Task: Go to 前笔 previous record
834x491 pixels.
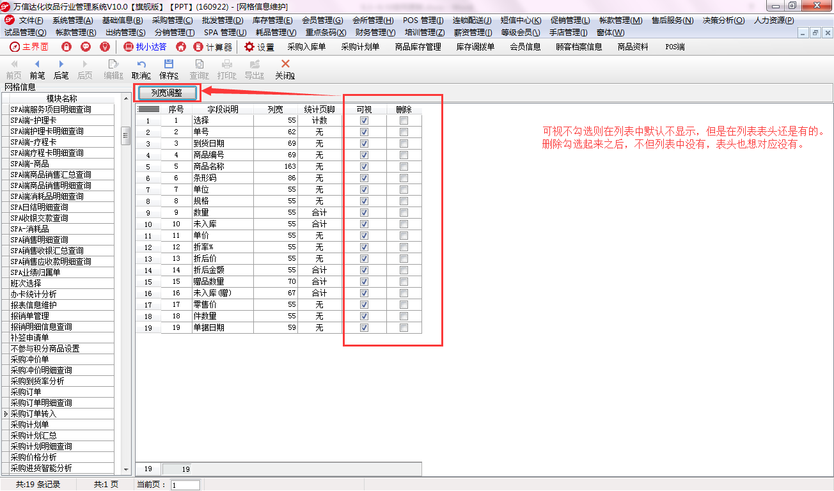Action: [37, 69]
